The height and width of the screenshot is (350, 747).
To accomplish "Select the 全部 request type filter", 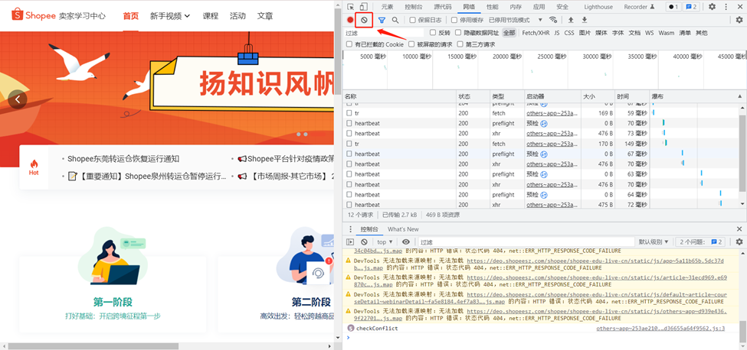I will tap(509, 33).
